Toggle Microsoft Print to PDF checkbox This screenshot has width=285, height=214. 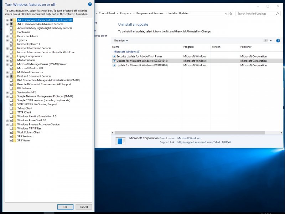pos(11,68)
